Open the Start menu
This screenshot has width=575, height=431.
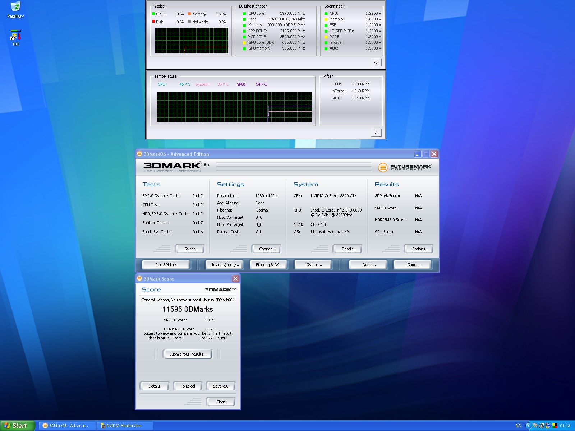[17, 426]
